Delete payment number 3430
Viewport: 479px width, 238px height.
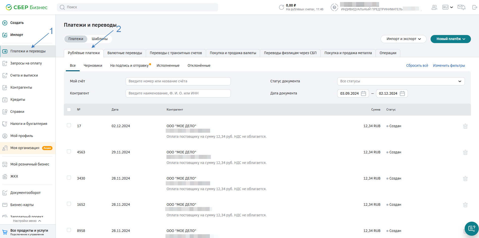[x=465, y=179]
